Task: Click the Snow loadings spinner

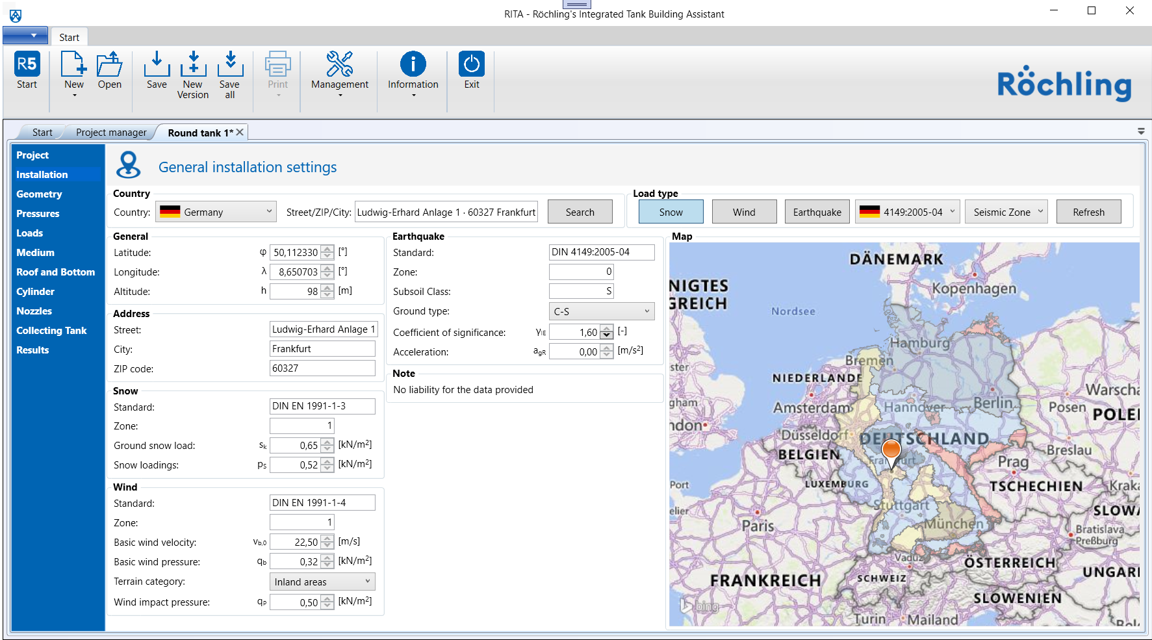Action: 327,465
